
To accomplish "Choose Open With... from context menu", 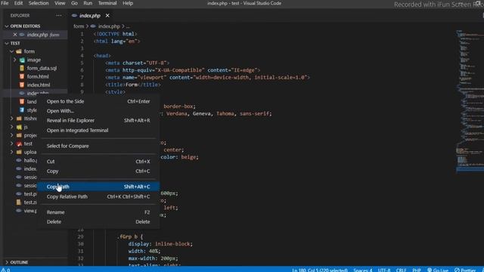I will (98, 111).
